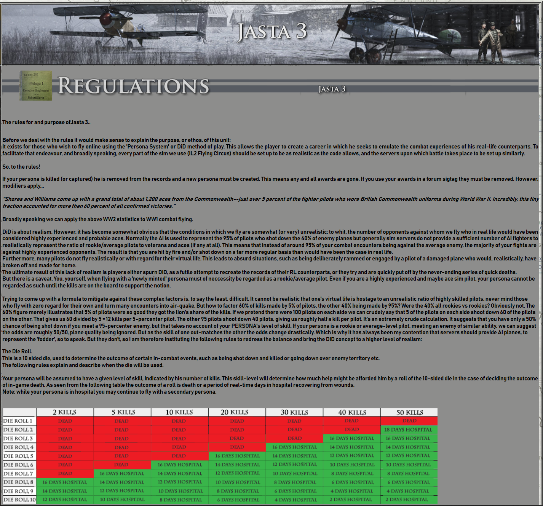Click the Dead cell for Die Roll 1, 2 Kills

tap(65, 421)
